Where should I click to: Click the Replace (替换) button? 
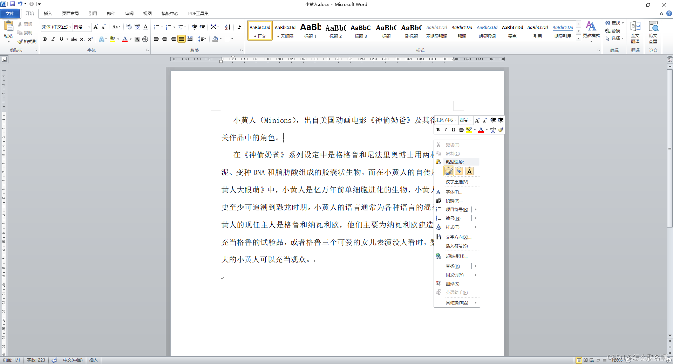pos(613,31)
